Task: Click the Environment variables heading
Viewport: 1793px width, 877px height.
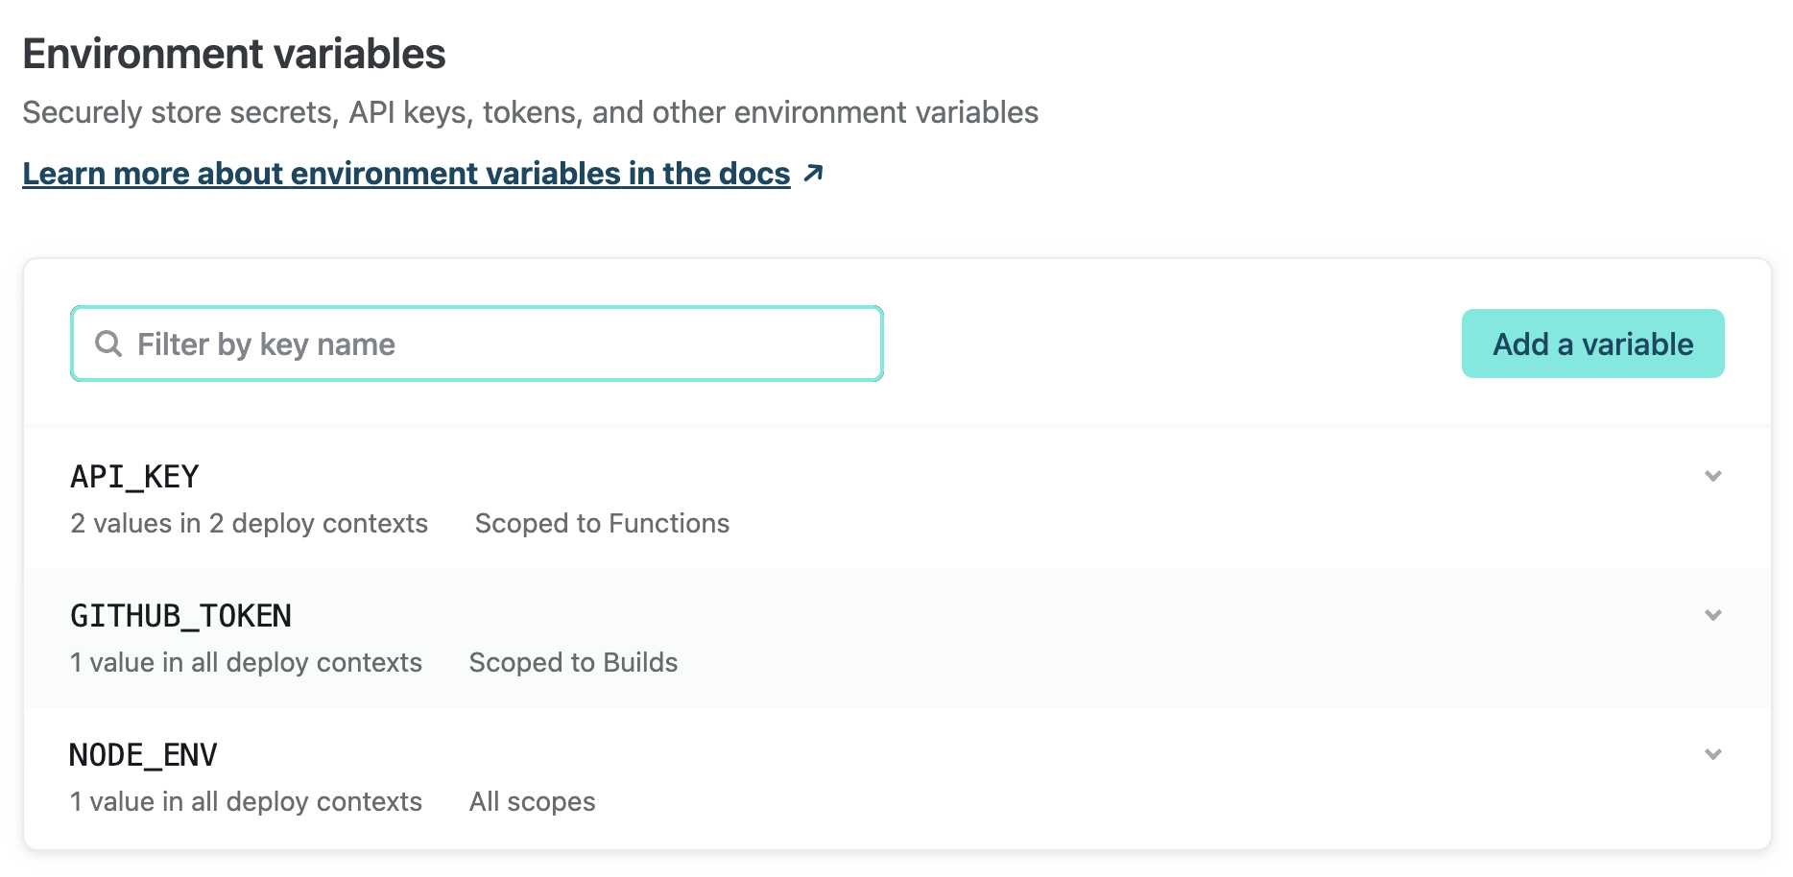Action: [234, 55]
